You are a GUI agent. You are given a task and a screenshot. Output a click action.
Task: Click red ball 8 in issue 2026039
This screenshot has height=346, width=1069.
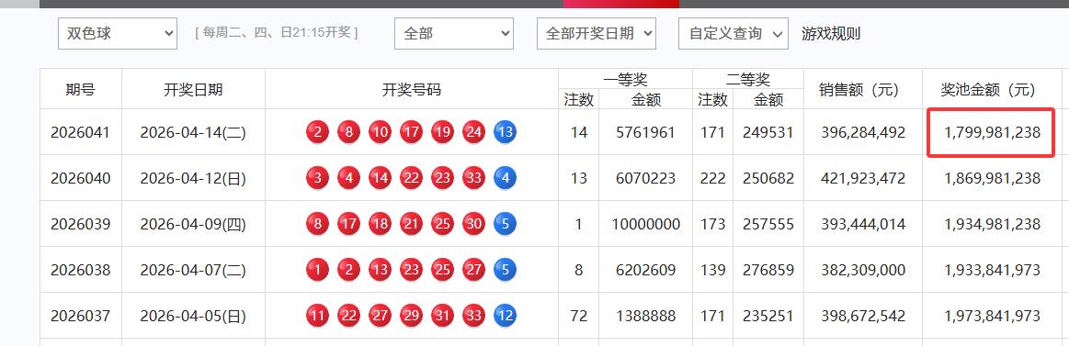(x=317, y=224)
